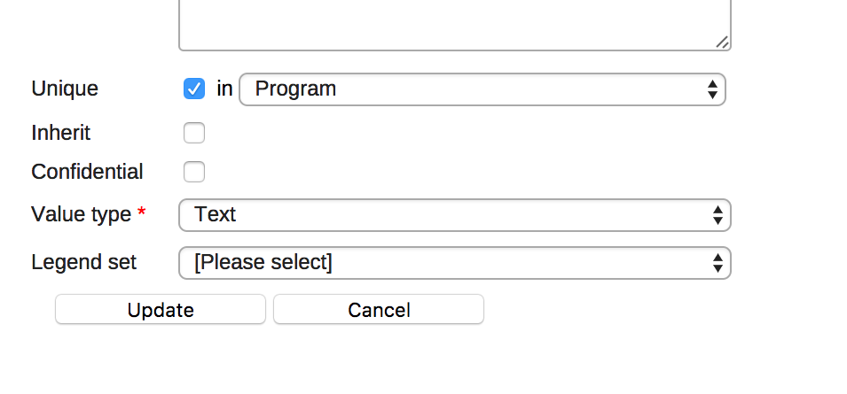The height and width of the screenshot is (394, 847).
Task: Open the Program scope dropdown
Action: coord(482,89)
